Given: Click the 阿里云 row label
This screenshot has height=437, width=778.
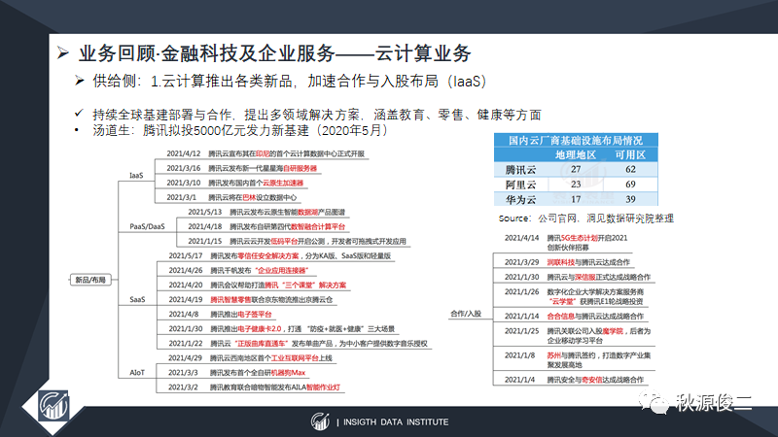Looking at the screenshot, I should (x=520, y=185).
